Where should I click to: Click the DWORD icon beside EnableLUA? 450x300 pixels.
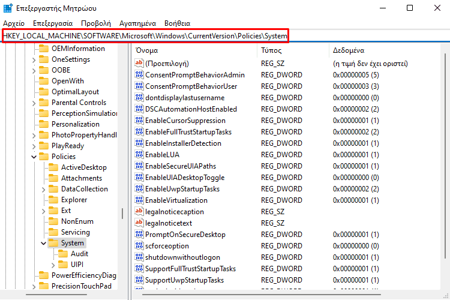point(139,154)
